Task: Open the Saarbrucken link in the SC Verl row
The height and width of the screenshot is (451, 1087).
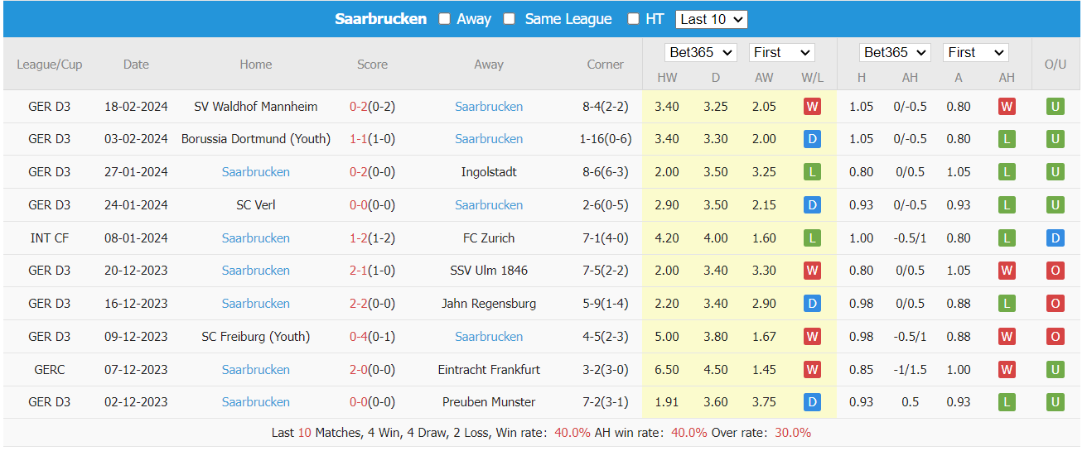Action: tap(489, 205)
